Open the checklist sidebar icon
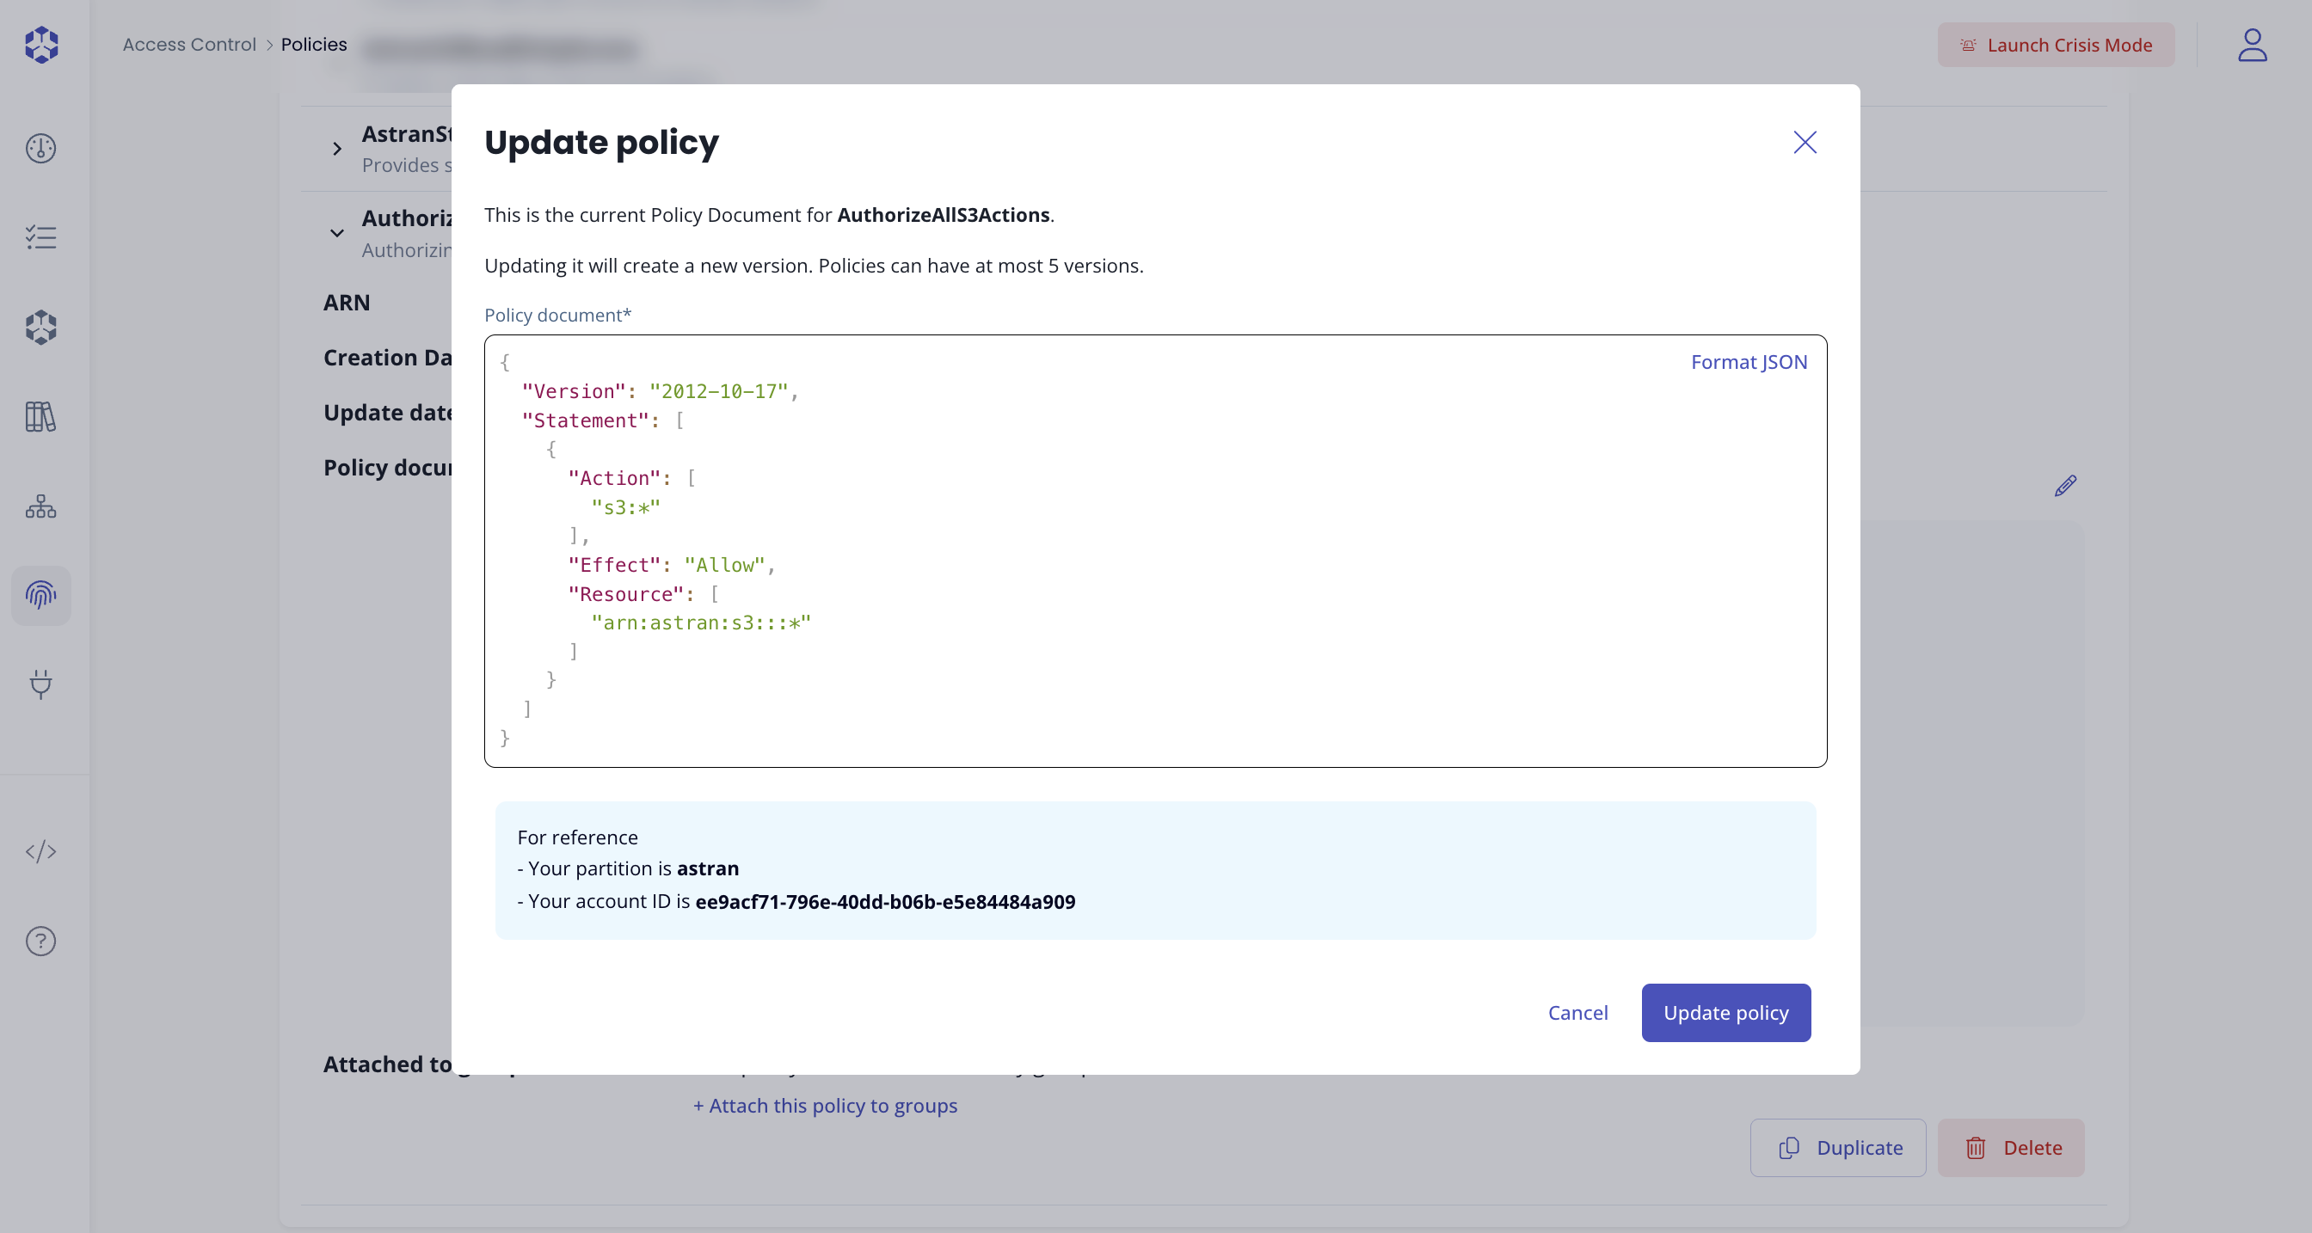The width and height of the screenshot is (2312, 1233). click(41, 238)
